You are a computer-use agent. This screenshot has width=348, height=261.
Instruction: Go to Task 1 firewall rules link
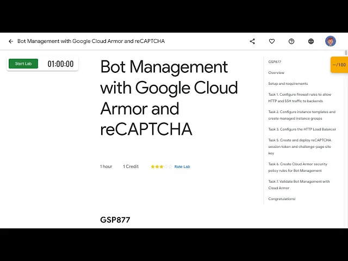point(300,98)
